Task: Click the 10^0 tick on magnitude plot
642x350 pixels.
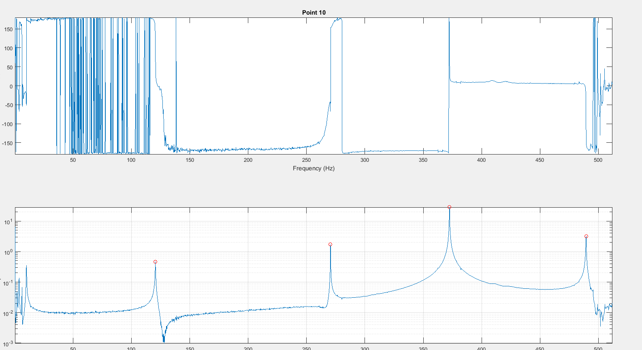Action: pos(9,252)
